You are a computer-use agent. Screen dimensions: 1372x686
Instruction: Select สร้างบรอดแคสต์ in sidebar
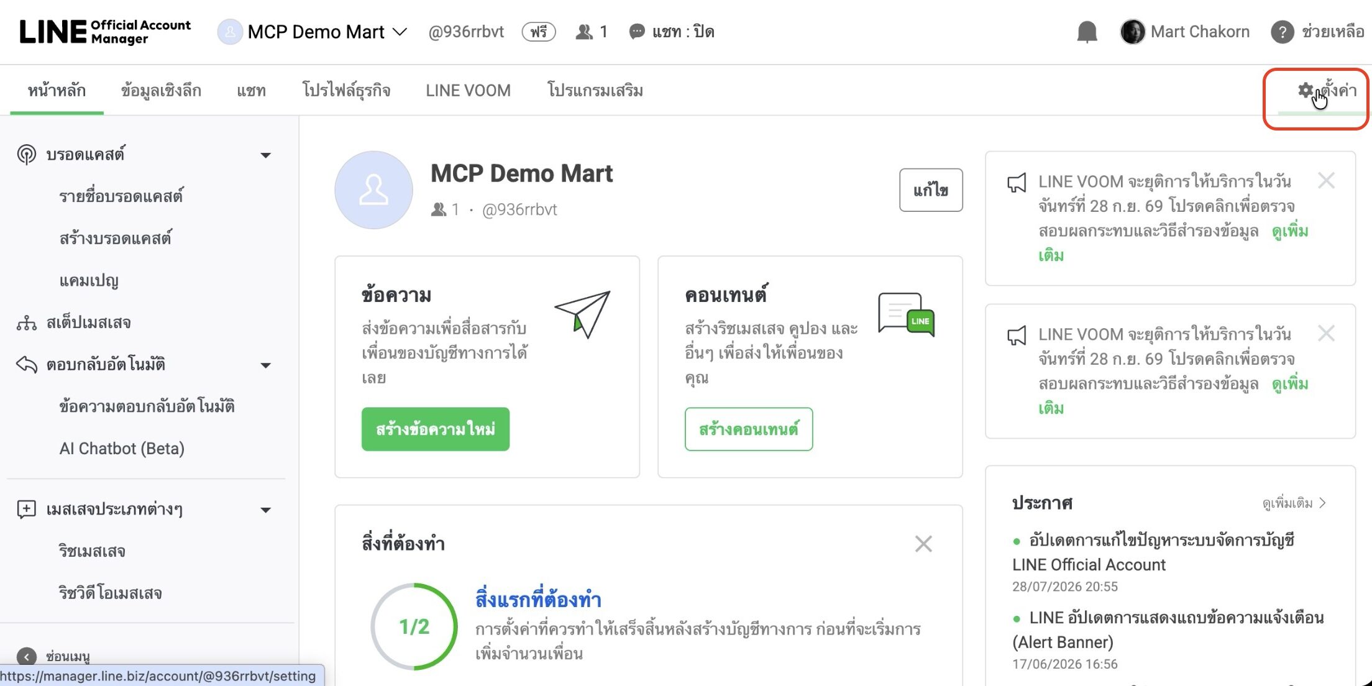tap(115, 239)
